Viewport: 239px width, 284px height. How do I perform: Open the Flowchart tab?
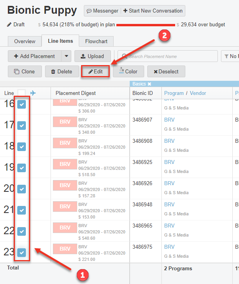[96, 41]
